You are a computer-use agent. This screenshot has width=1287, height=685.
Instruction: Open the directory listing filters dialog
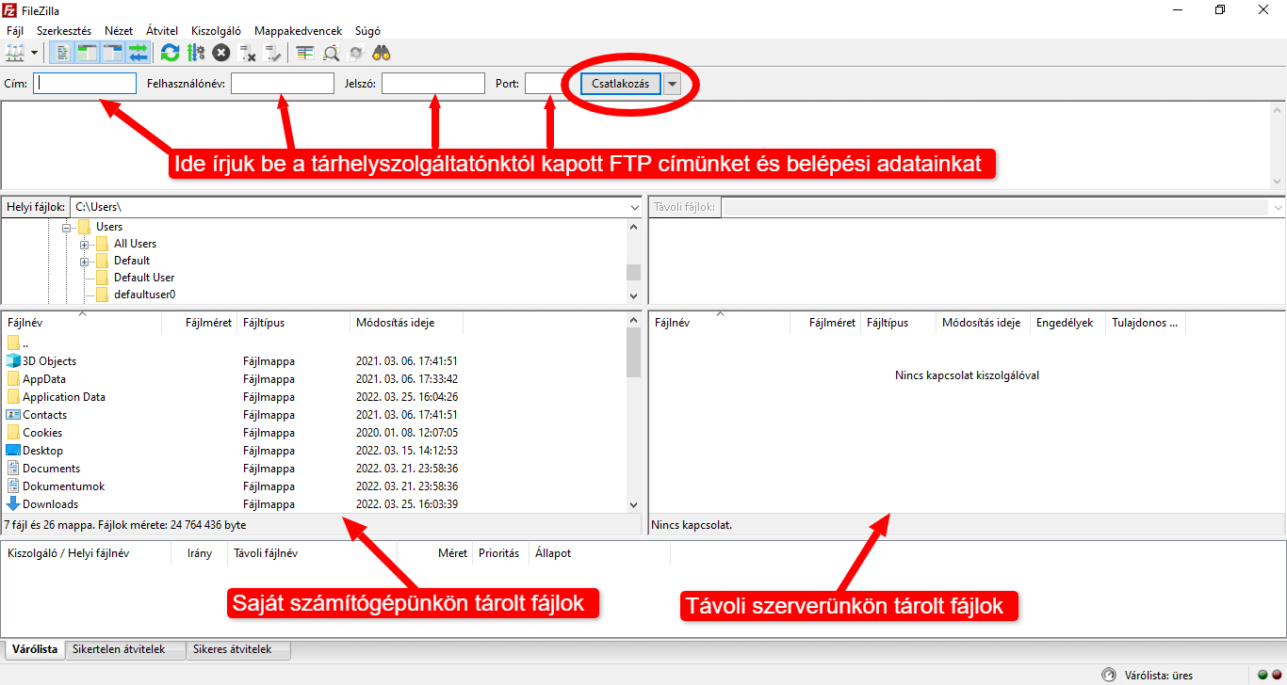[304, 53]
